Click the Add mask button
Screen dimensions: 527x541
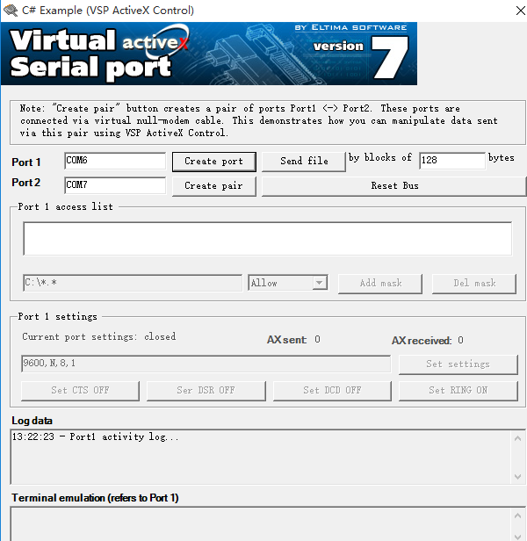380,284
